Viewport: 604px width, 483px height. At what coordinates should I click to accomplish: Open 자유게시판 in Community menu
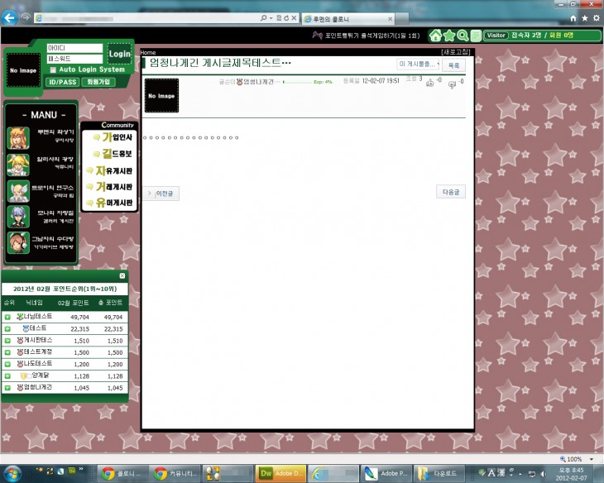tap(113, 170)
